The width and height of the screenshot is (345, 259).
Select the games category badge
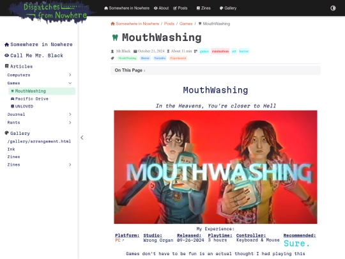pos(204,51)
